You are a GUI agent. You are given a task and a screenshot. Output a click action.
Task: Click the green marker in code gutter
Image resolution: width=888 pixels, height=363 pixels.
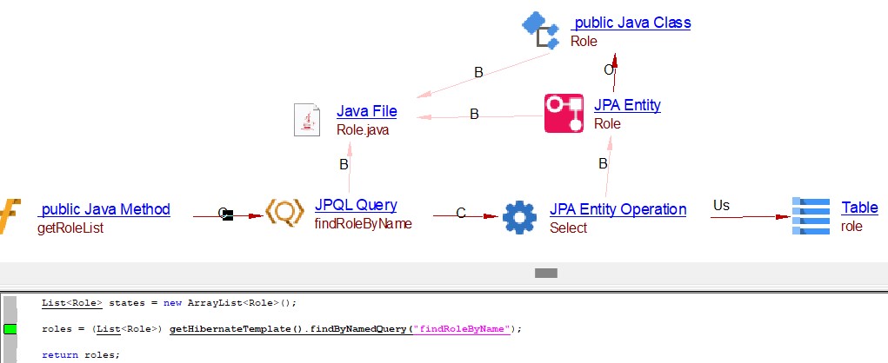[x=10, y=329]
